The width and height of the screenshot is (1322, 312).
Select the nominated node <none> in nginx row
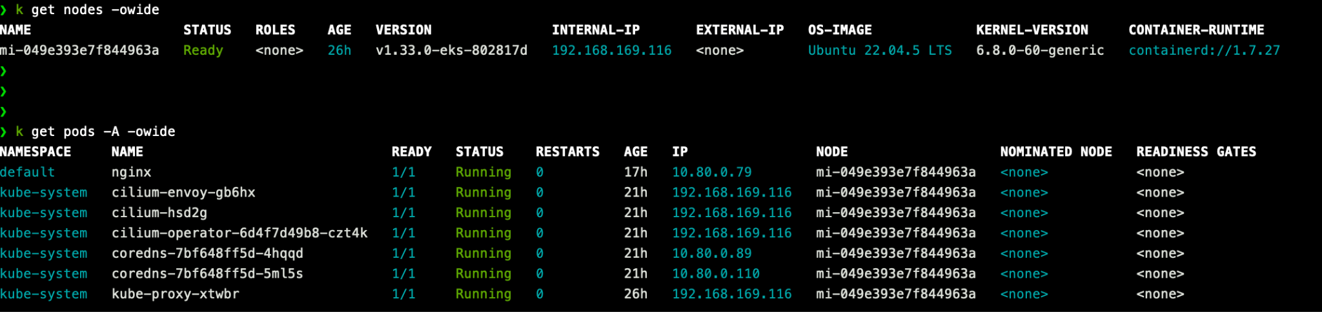pyautogui.click(x=1024, y=172)
